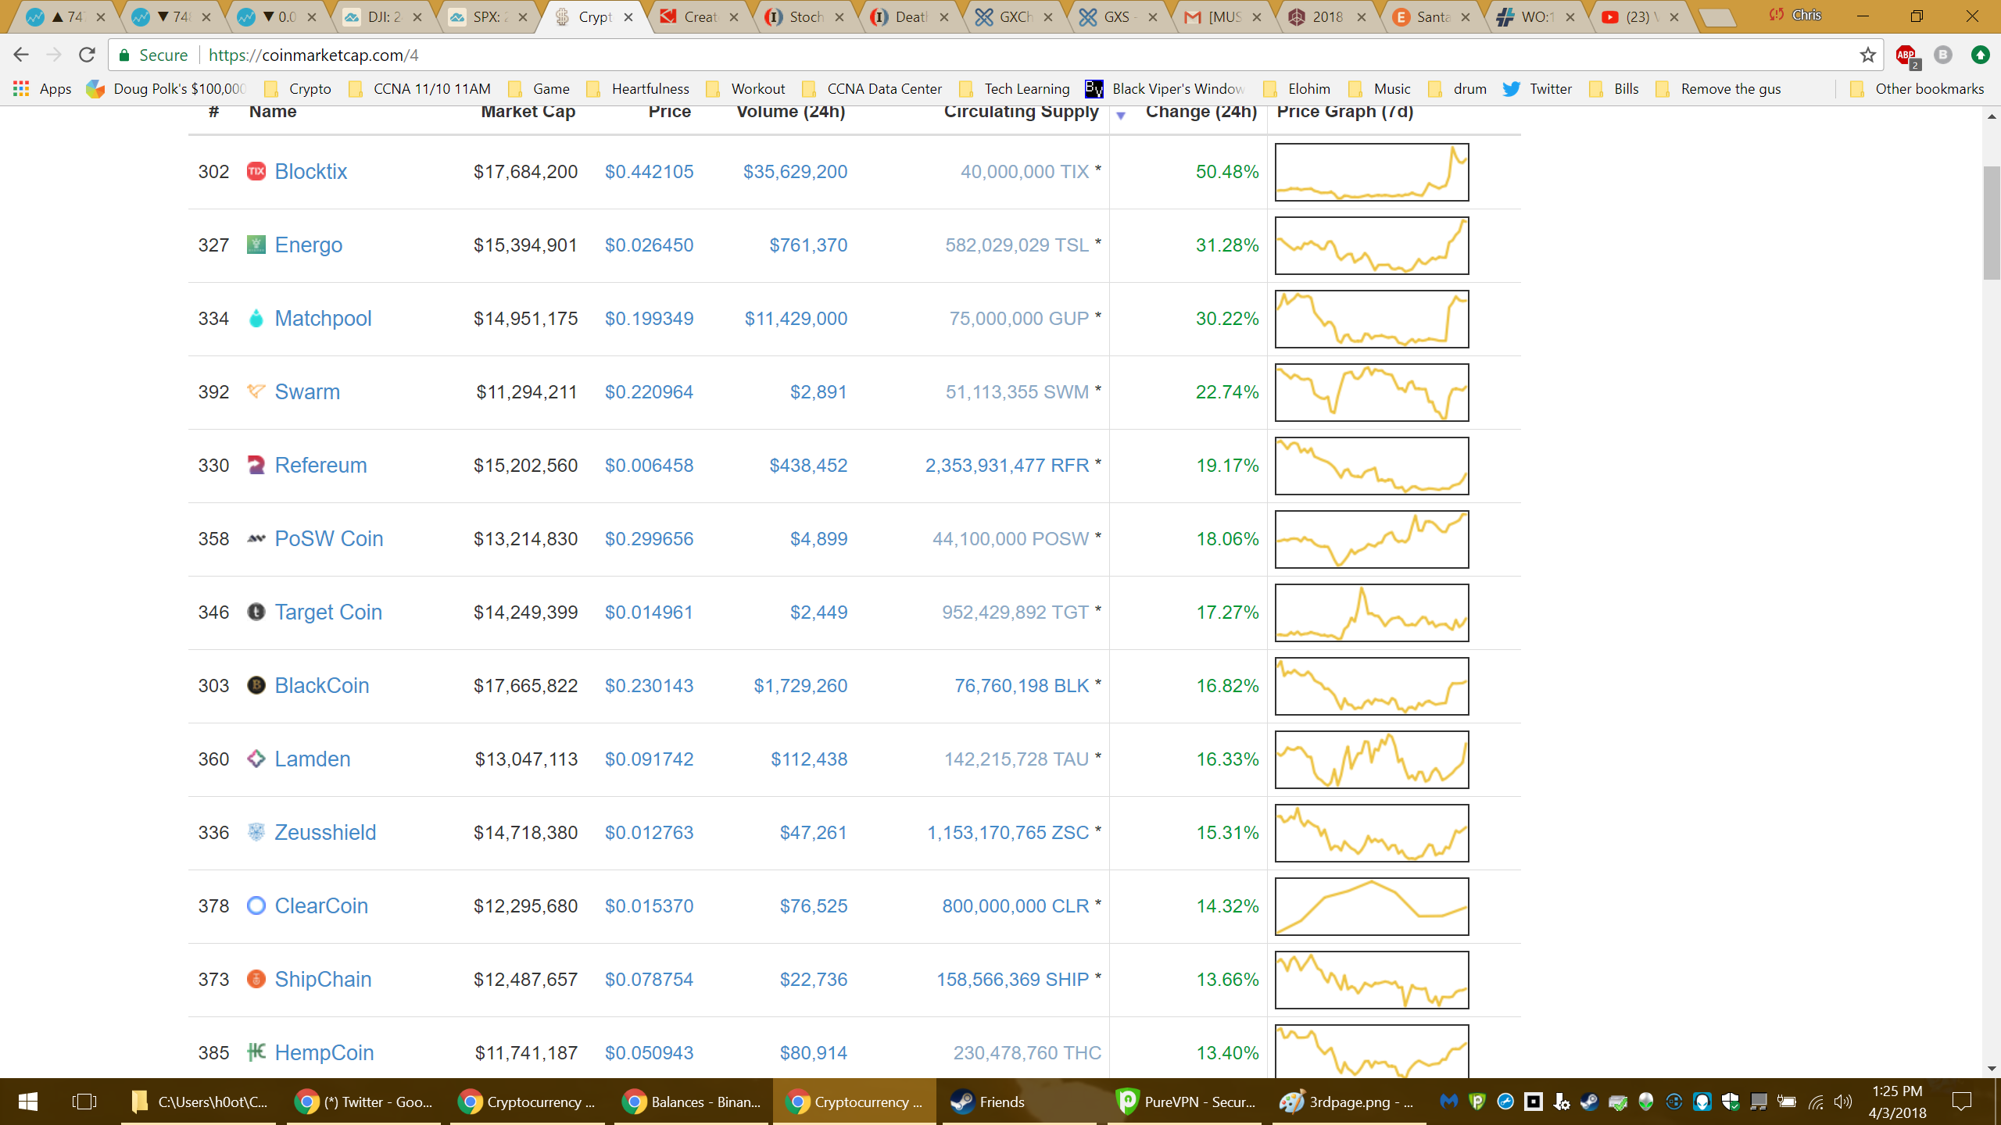Open the AdBlock Plus extension icon
Screen dimensions: 2001x1125
pos(1906,55)
